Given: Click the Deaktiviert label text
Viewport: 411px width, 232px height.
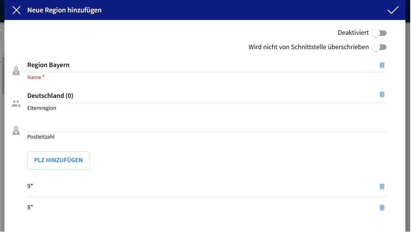Looking at the screenshot, I should pyautogui.click(x=353, y=33).
